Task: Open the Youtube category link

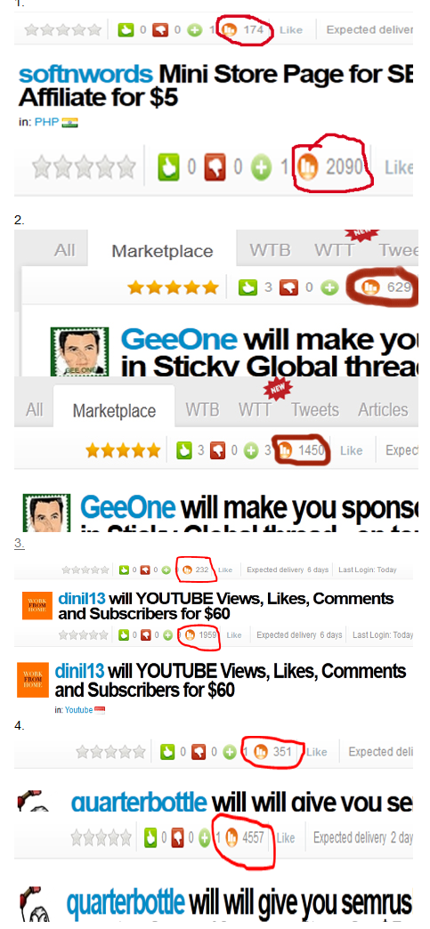Action: click(78, 709)
